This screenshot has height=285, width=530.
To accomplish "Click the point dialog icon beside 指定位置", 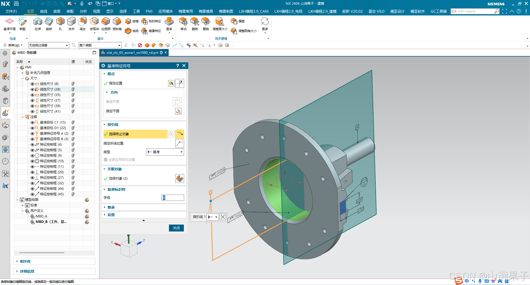I will pyautogui.click(x=180, y=83).
